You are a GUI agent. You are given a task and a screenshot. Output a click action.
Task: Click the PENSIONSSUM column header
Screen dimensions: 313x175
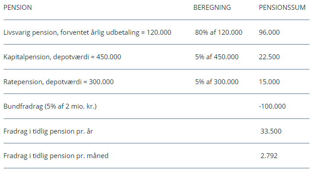(x=282, y=8)
